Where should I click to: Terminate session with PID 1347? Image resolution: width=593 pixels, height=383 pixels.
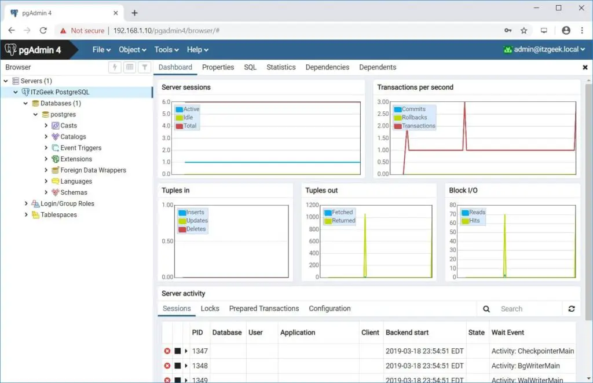pos(167,351)
